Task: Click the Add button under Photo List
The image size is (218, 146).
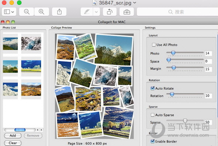Action: coord(13,135)
